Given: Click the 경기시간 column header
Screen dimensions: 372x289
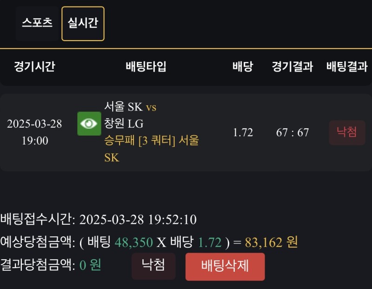Looking at the screenshot, I should [x=34, y=67].
